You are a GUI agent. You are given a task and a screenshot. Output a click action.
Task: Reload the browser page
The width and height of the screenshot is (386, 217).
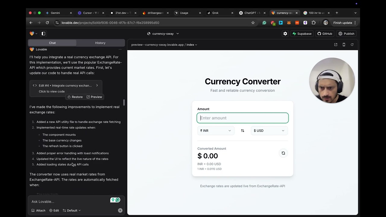tap(47, 23)
